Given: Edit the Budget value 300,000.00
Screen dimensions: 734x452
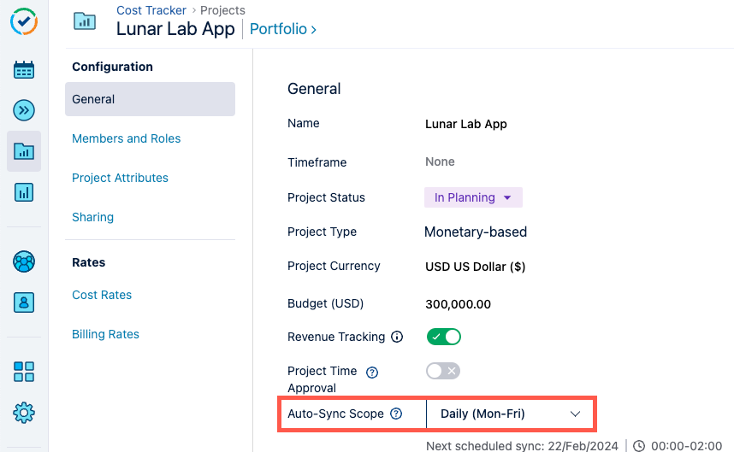Looking at the screenshot, I should [458, 303].
